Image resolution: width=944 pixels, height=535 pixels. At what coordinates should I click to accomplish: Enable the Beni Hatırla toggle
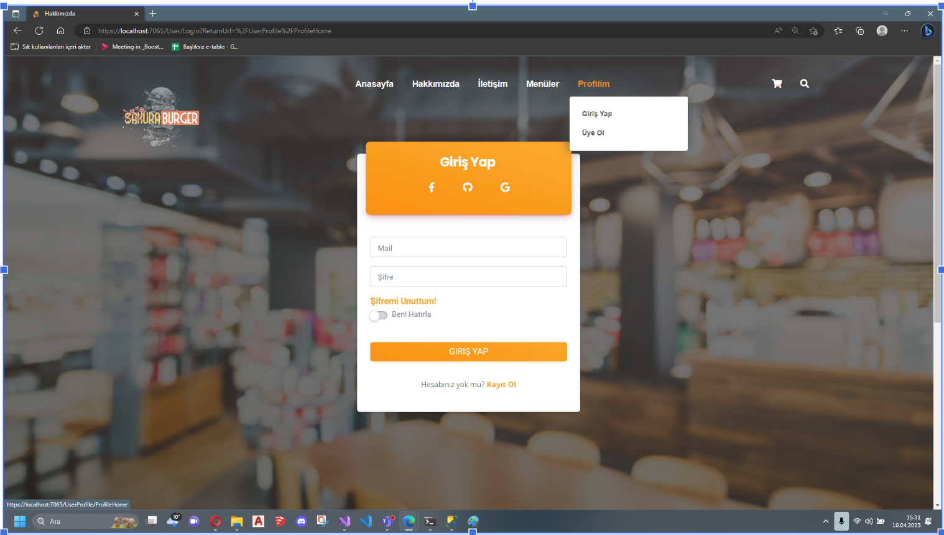pos(378,316)
